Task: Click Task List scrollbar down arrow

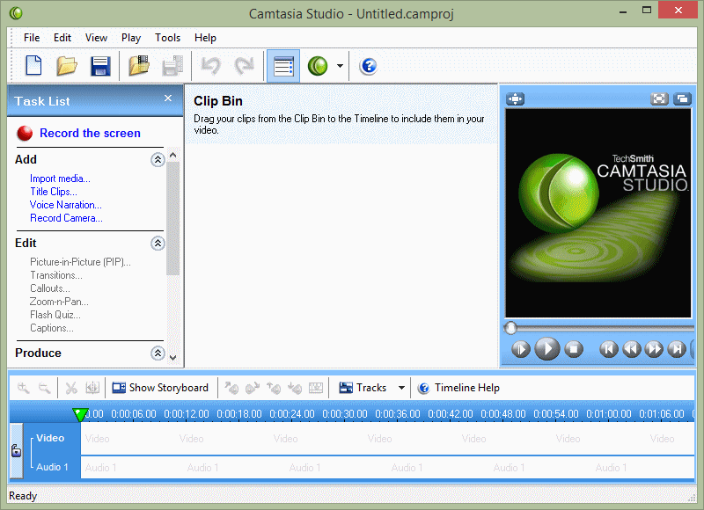Action: tap(172, 358)
